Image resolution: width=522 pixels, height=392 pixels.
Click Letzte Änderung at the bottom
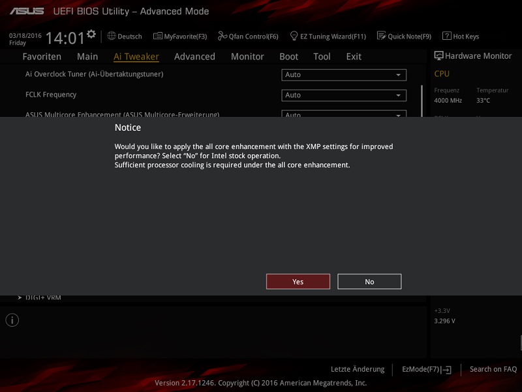(358, 369)
